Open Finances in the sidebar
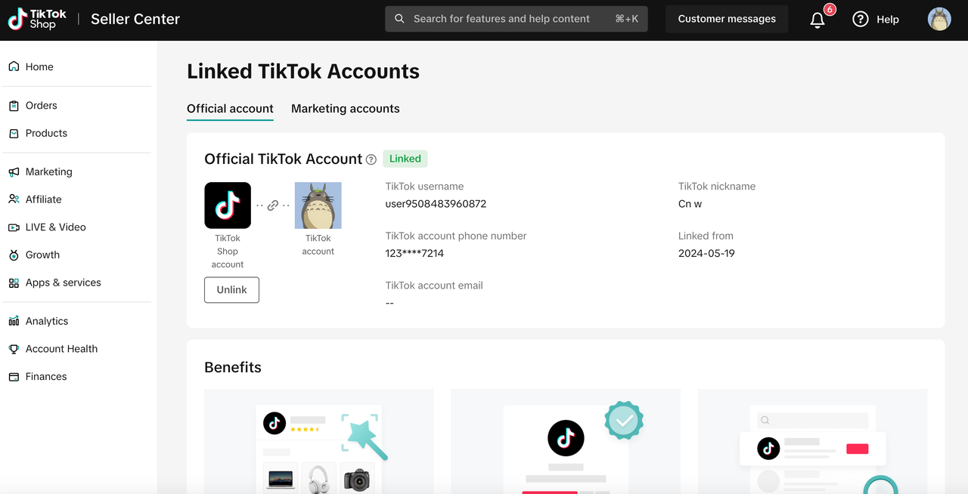Viewport: 968px width, 494px height. [x=46, y=376]
